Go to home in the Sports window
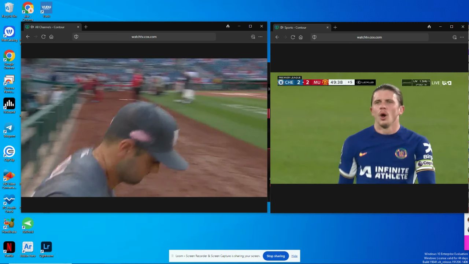Viewport: 469px width, 264px height. [x=301, y=37]
